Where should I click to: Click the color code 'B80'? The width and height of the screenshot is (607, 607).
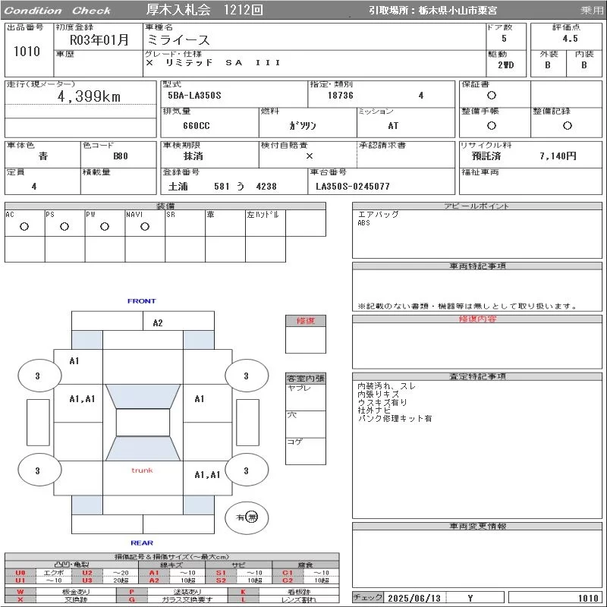121,156
